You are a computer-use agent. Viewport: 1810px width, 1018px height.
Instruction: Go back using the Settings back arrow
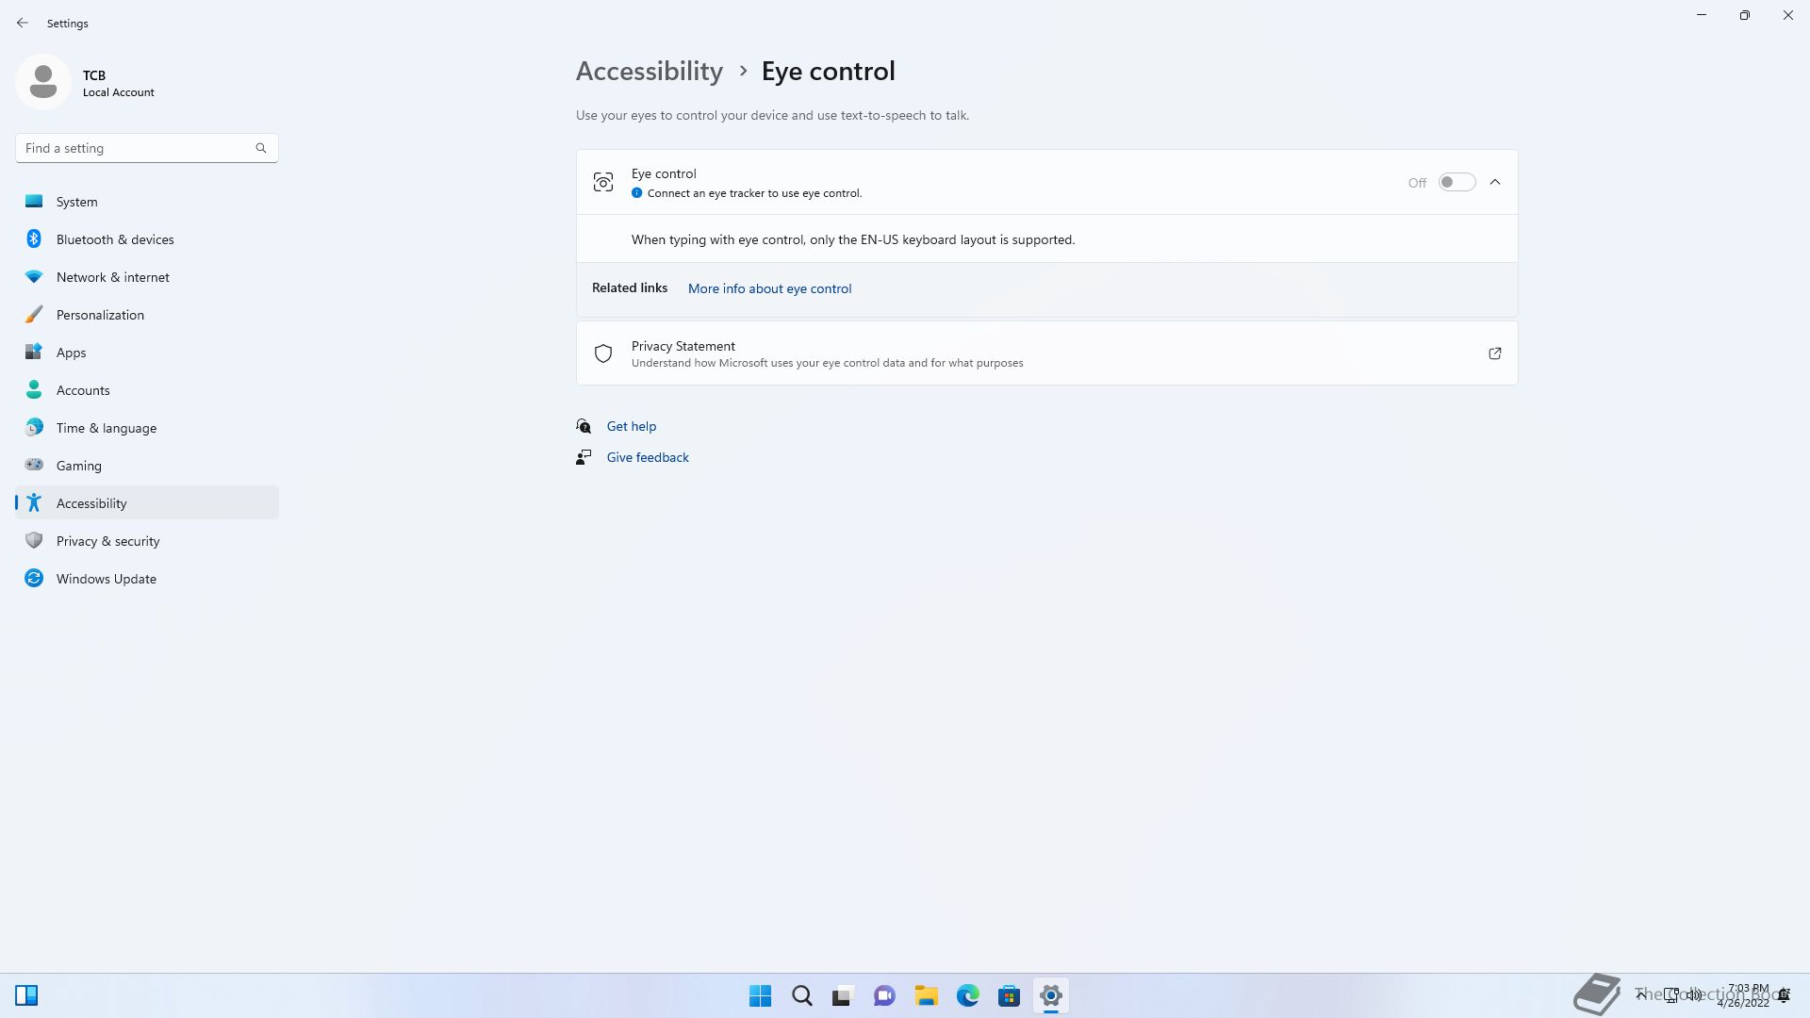23,23
